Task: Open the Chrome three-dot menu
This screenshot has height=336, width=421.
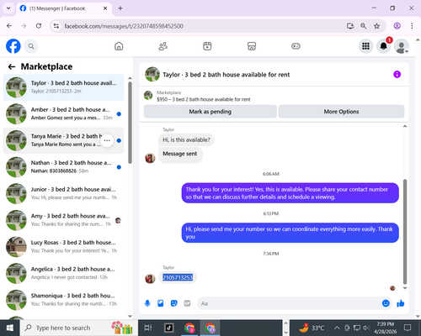Action: pyautogui.click(x=412, y=26)
